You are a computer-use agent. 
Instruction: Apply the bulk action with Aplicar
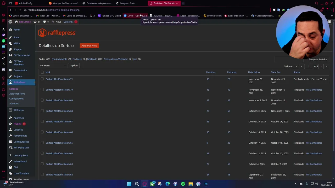(74, 66)
